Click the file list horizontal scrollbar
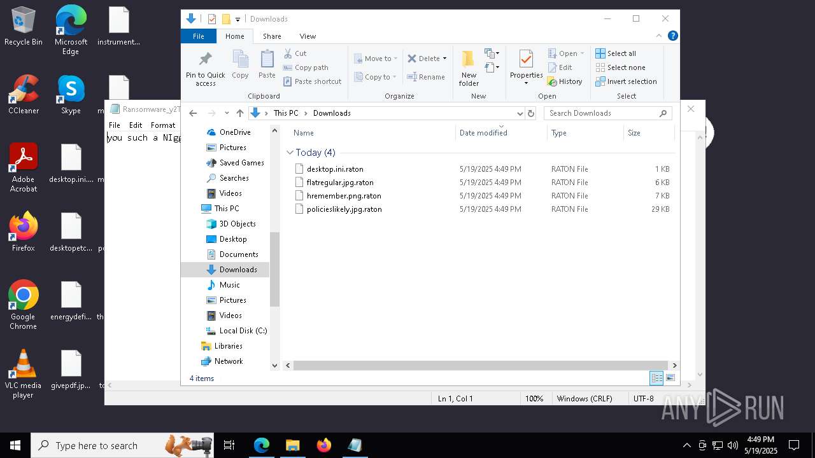Screen dimensions: 815x458 (481, 366)
